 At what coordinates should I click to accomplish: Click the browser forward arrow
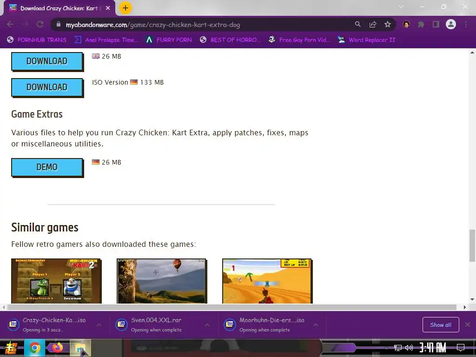(25, 24)
